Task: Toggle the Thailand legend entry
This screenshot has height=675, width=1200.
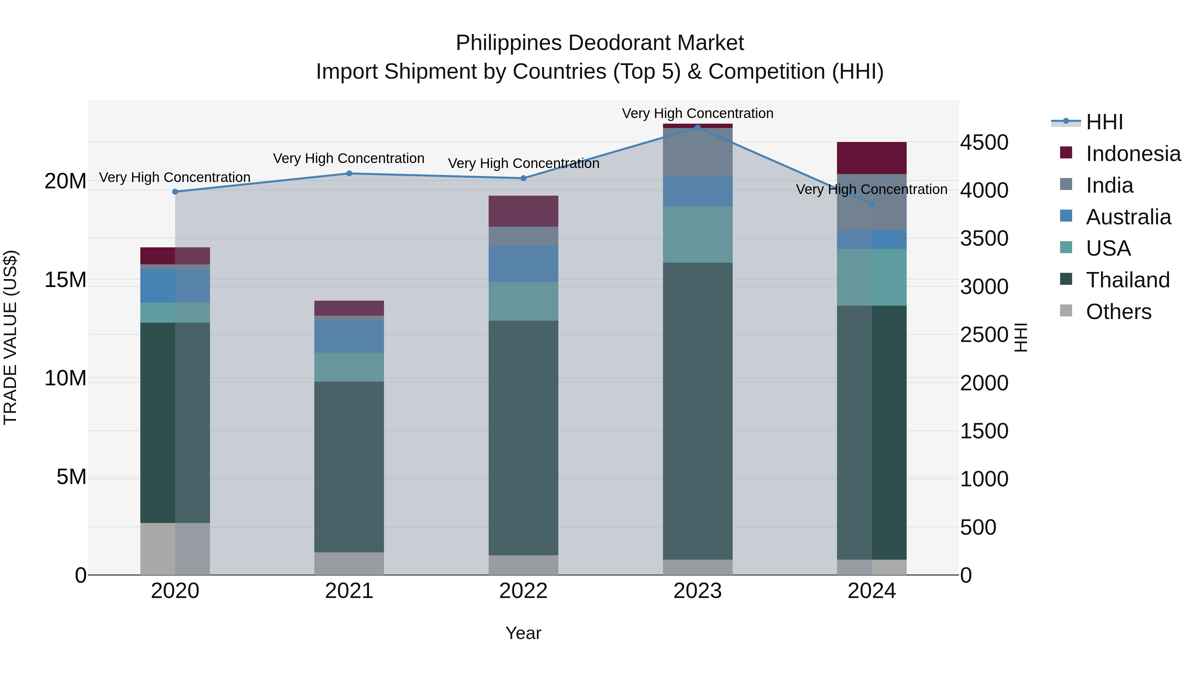Action: tap(1114, 280)
